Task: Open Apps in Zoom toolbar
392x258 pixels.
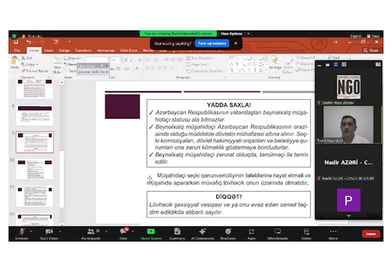Action: point(251,234)
